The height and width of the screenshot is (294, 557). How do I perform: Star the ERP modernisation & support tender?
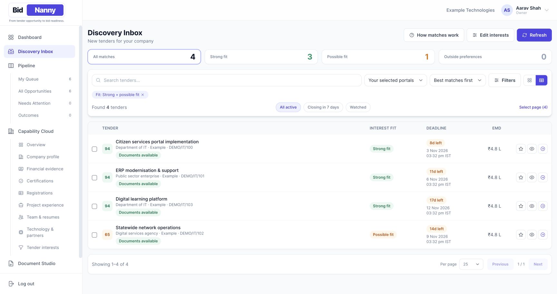point(521,177)
